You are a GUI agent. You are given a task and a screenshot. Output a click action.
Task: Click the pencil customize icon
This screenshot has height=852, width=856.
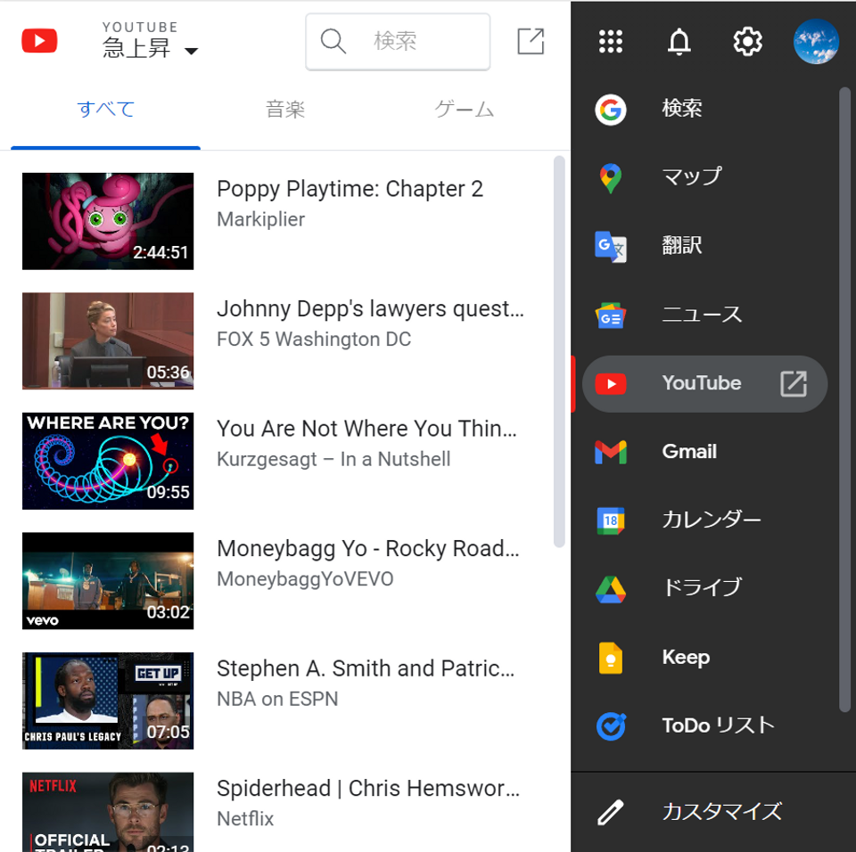[611, 812]
